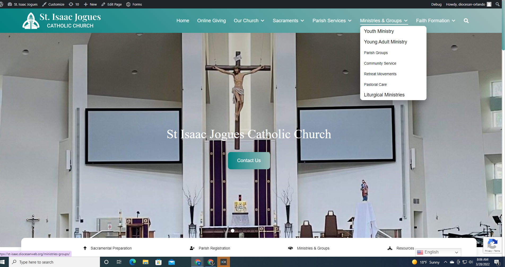Click the site search magnifier icon

coord(466,21)
